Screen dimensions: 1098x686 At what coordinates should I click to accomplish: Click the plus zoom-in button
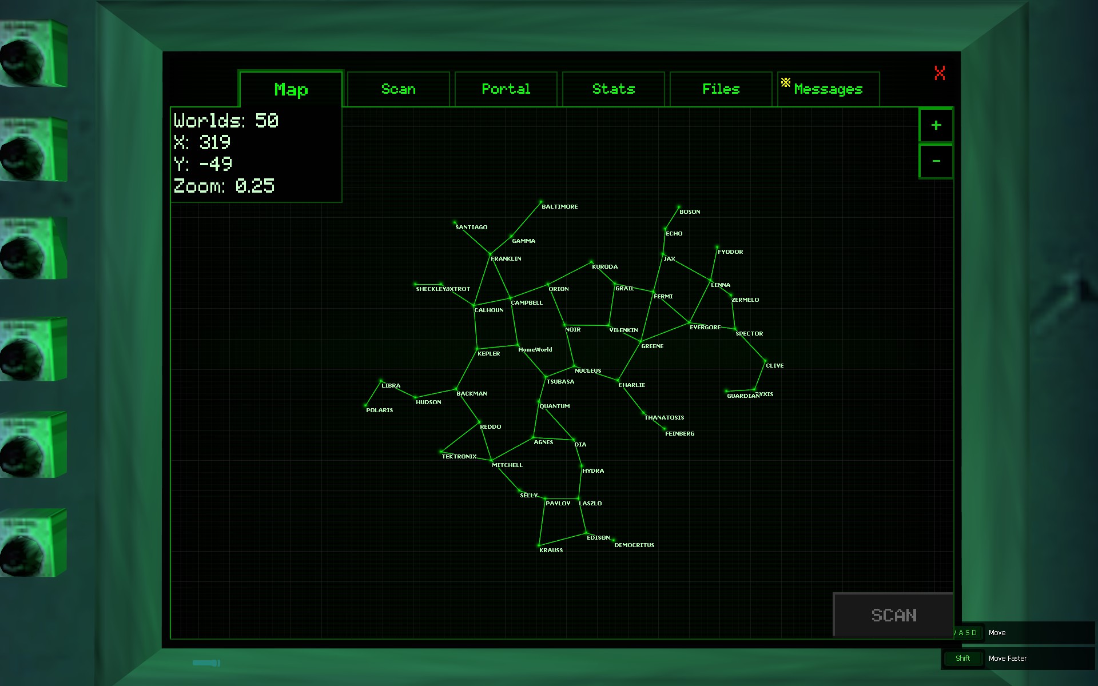pyautogui.click(x=936, y=125)
